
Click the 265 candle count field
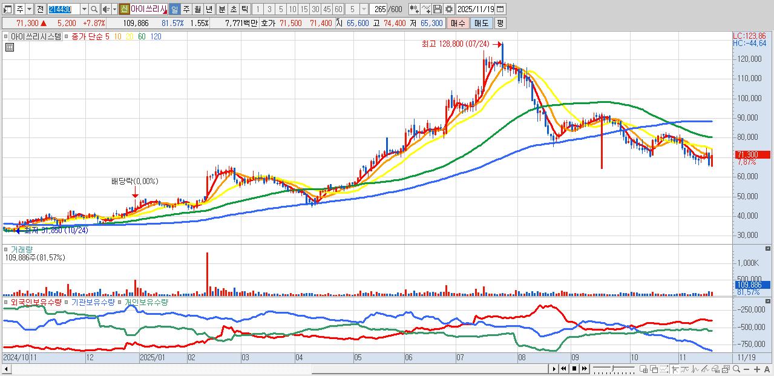378,9
